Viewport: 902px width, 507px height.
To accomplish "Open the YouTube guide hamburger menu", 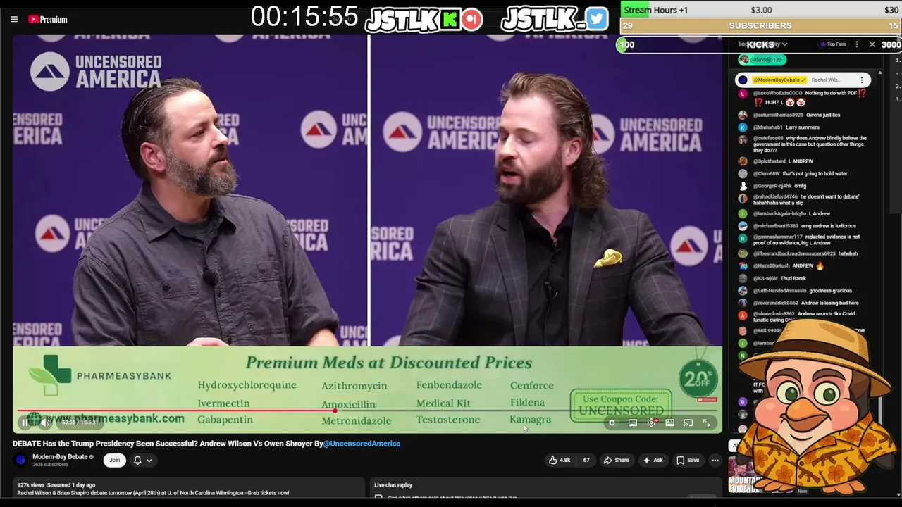I will pyautogui.click(x=14, y=19).
